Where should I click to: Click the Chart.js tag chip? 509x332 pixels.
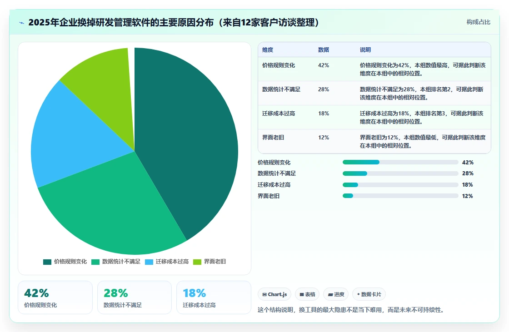click(x=274, y=294)
